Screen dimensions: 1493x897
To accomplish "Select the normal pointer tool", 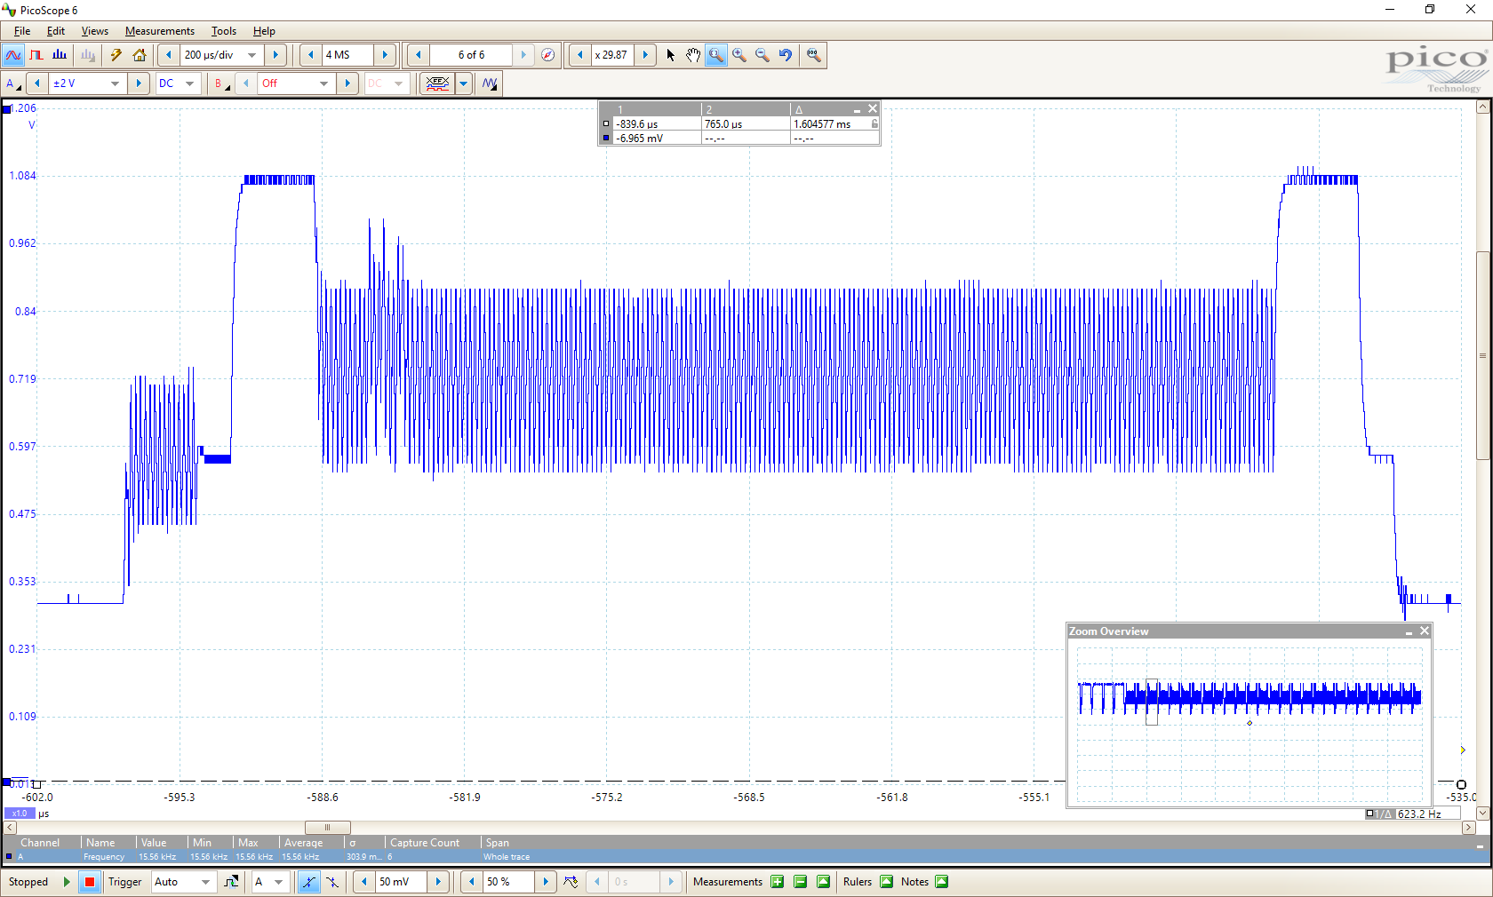I will click(x=670, y=55).
